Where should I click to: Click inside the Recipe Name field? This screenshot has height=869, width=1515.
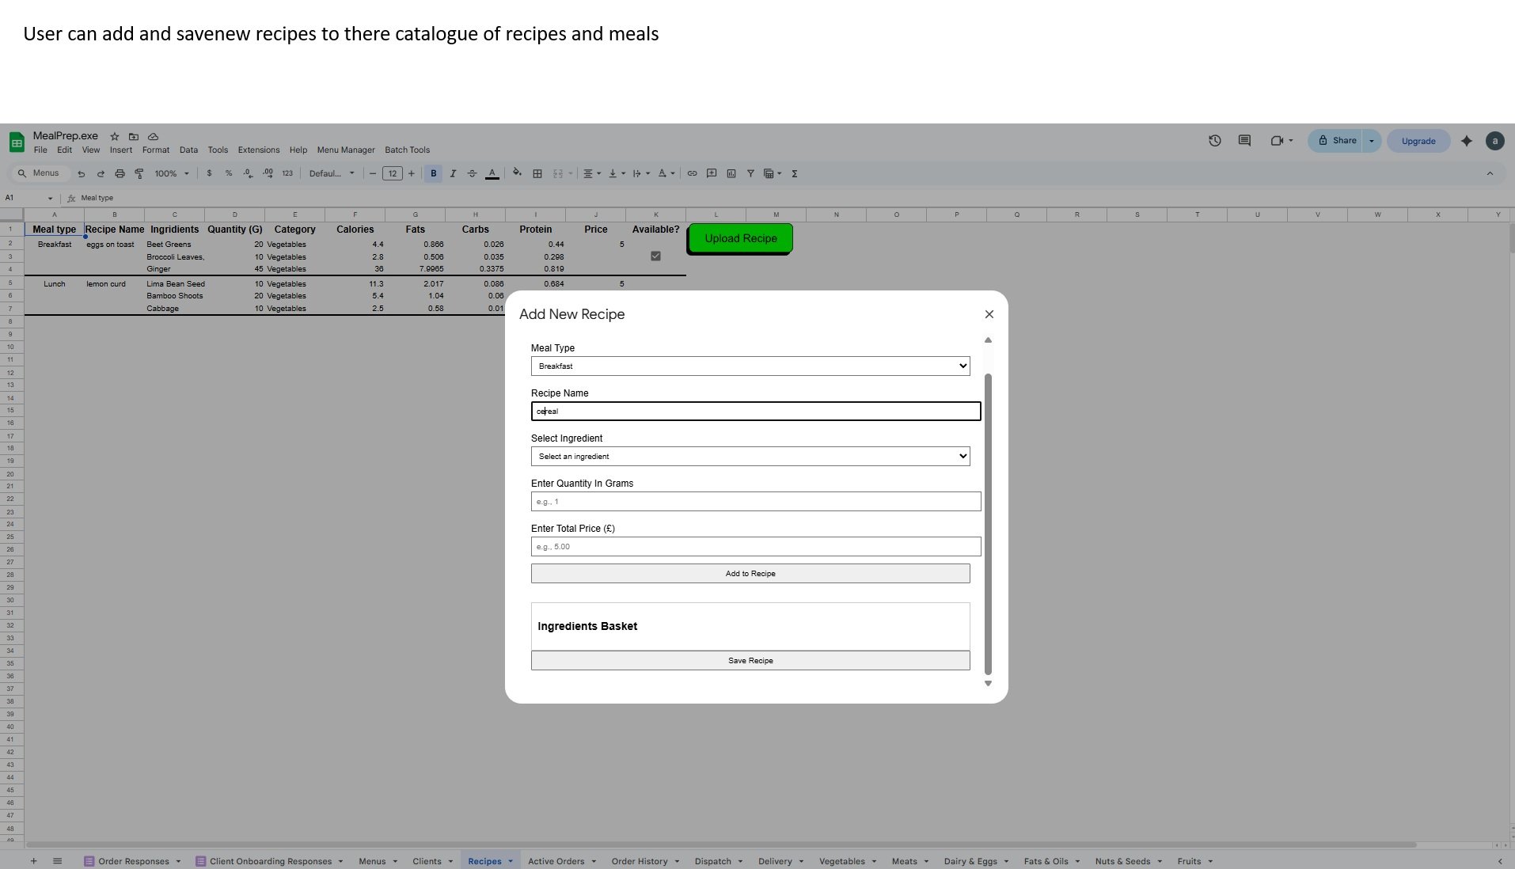point(754,411)
